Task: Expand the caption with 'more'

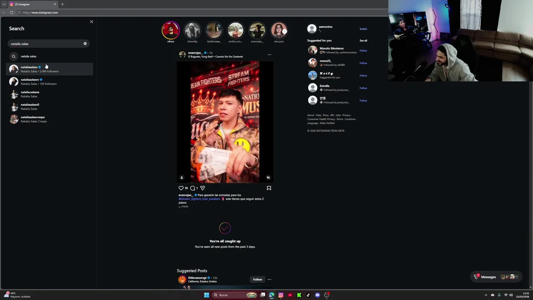Action: coord(184,206)
